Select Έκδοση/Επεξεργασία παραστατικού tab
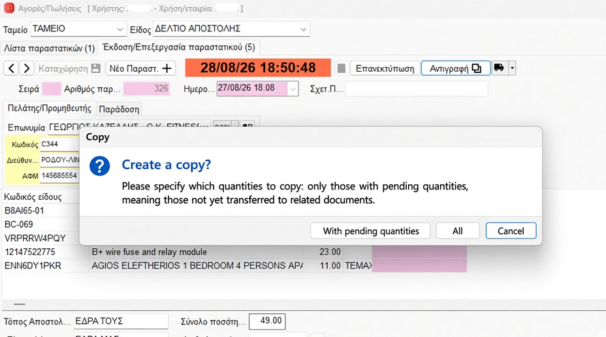Image resolution: width=606 pixels, height=337 pixels. pyautogui.click(x=179, y=48)
